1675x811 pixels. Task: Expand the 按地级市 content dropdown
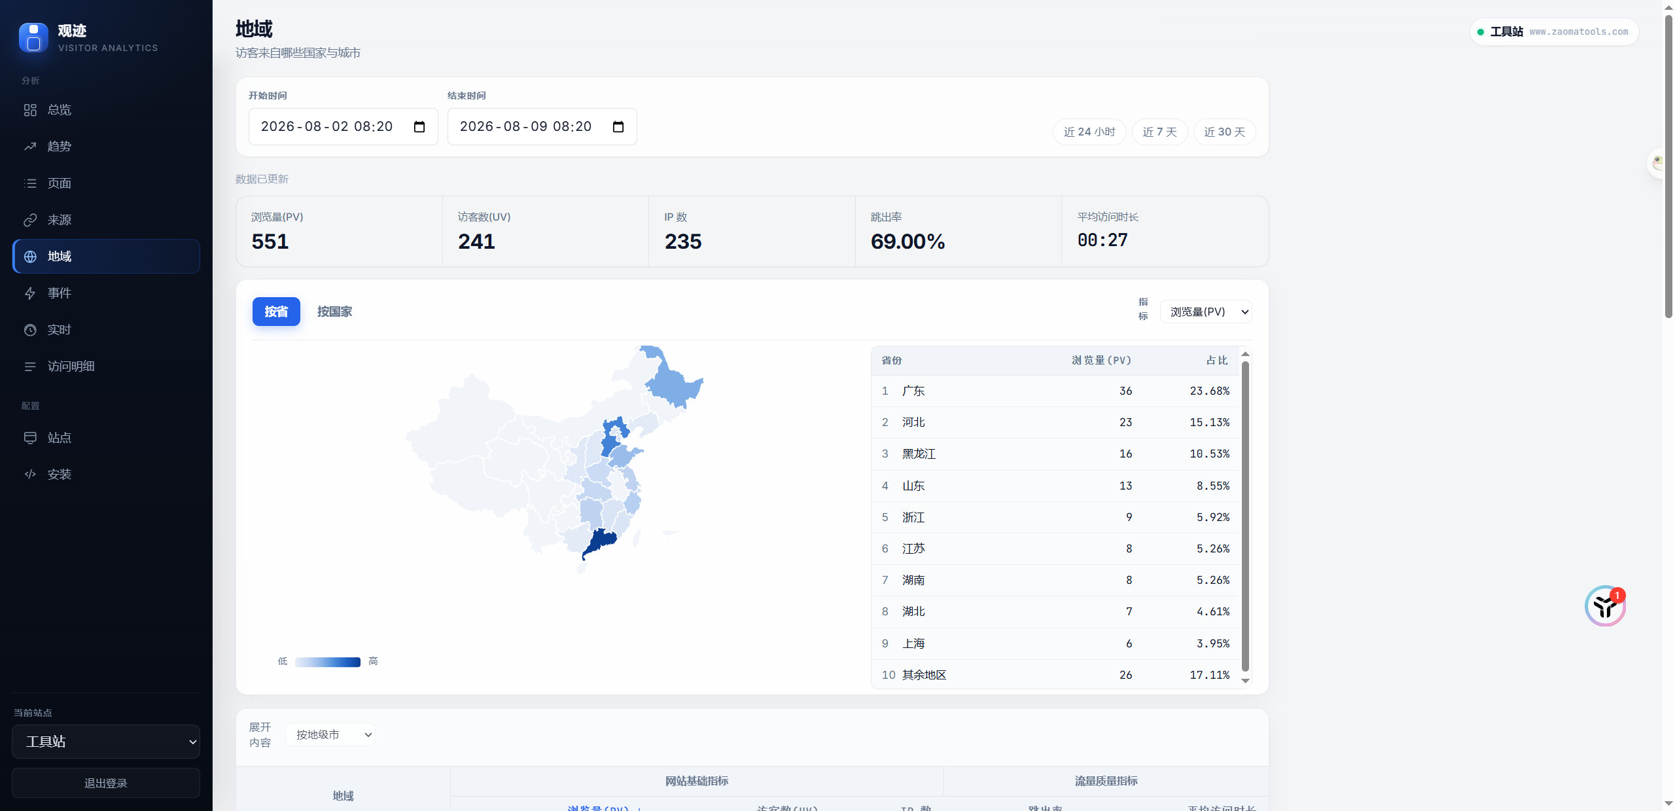330,734
